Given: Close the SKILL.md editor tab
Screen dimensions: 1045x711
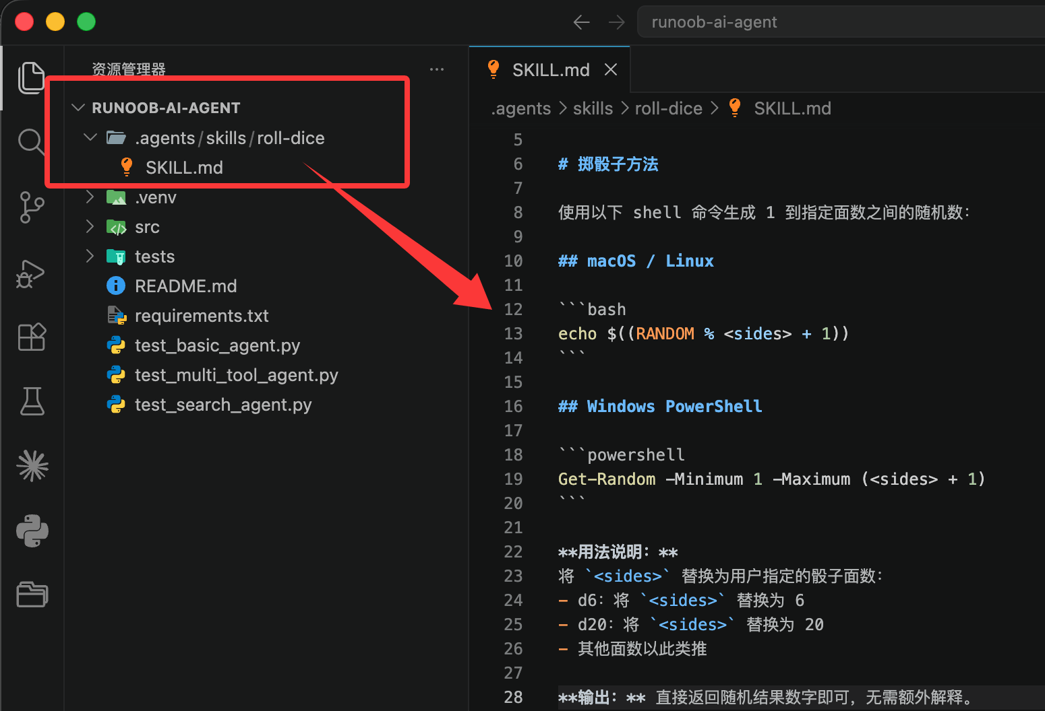Looking at the screenshot, I should (x=611, y=69).
